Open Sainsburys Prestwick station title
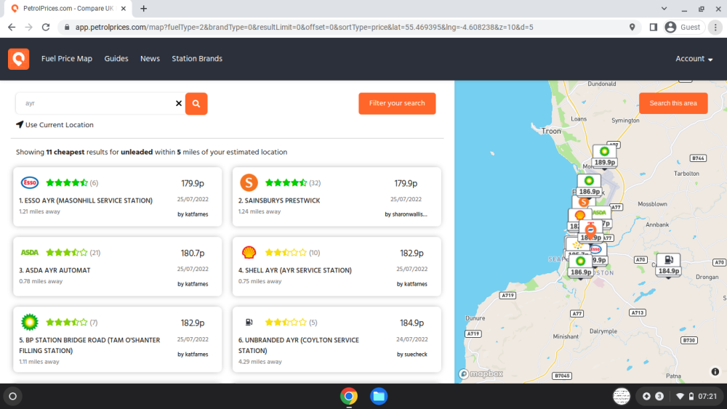 [279, 201]
